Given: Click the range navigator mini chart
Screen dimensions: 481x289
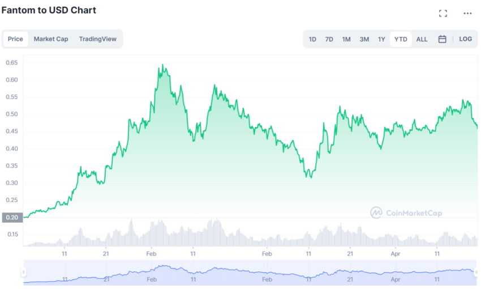Looking at the screenshot, I should pyautogui.click(x=250, y=273).
